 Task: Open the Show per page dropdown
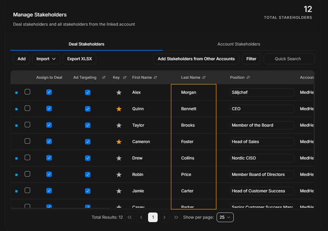click(x=225, y=217)
